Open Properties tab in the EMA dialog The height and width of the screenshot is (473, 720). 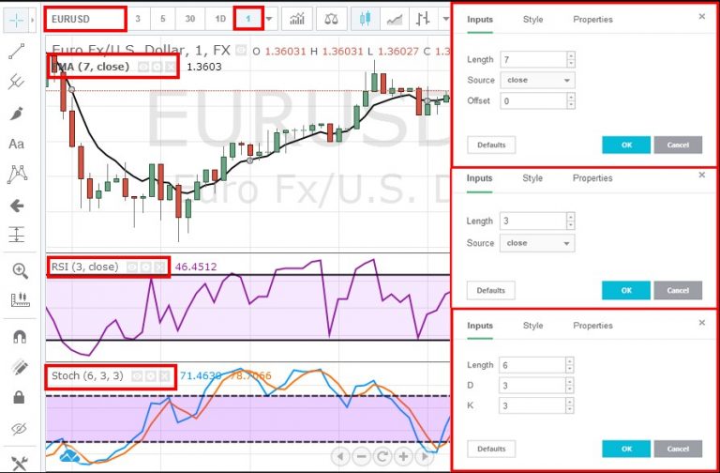[x=592, y=20]
